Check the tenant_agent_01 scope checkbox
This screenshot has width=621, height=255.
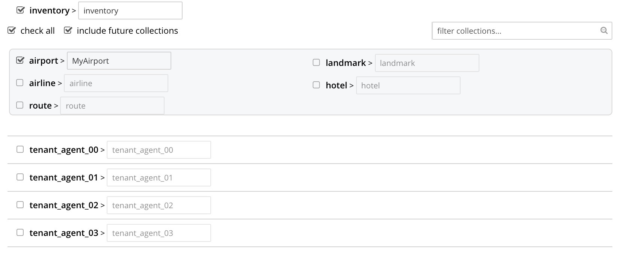pos(20,177)
